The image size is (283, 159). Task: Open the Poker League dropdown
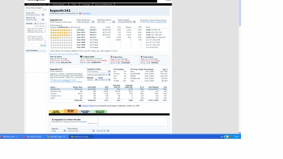pos(127,22)
